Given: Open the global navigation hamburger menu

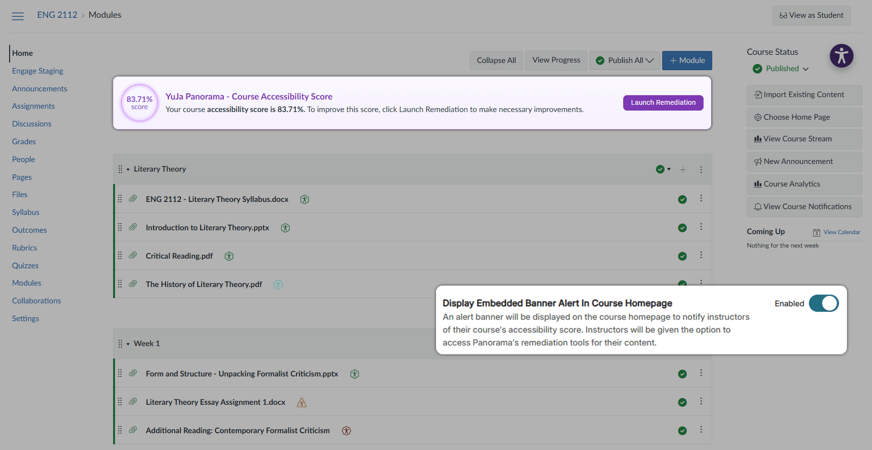Looking at the screenshot, I should pos(18,15).
